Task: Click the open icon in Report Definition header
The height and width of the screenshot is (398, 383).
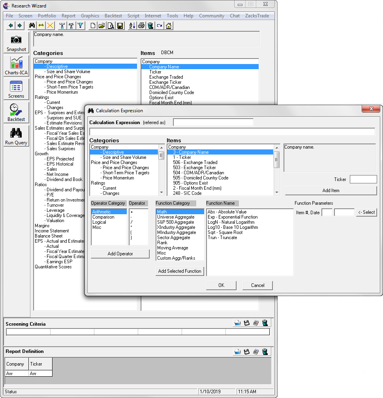Action: [x=237, y=351]
